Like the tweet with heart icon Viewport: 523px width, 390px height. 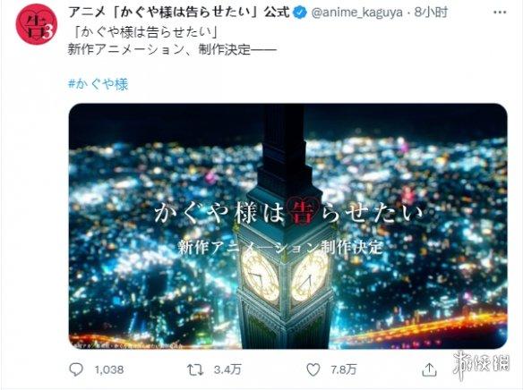click(313, 369)
